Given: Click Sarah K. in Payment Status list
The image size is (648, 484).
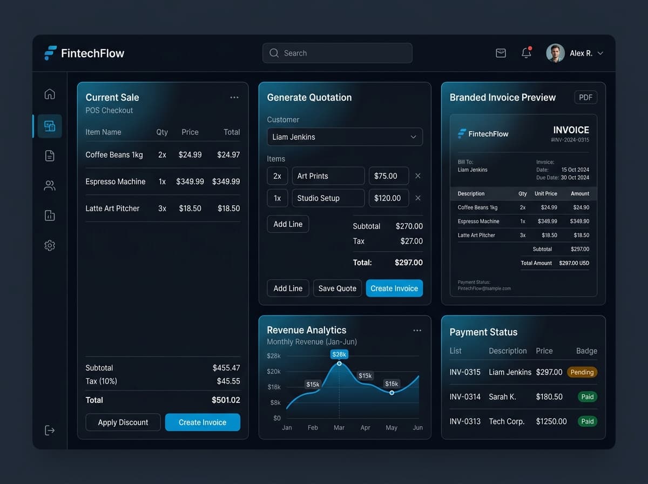Looking at the screenshot, I should [502, 397].
